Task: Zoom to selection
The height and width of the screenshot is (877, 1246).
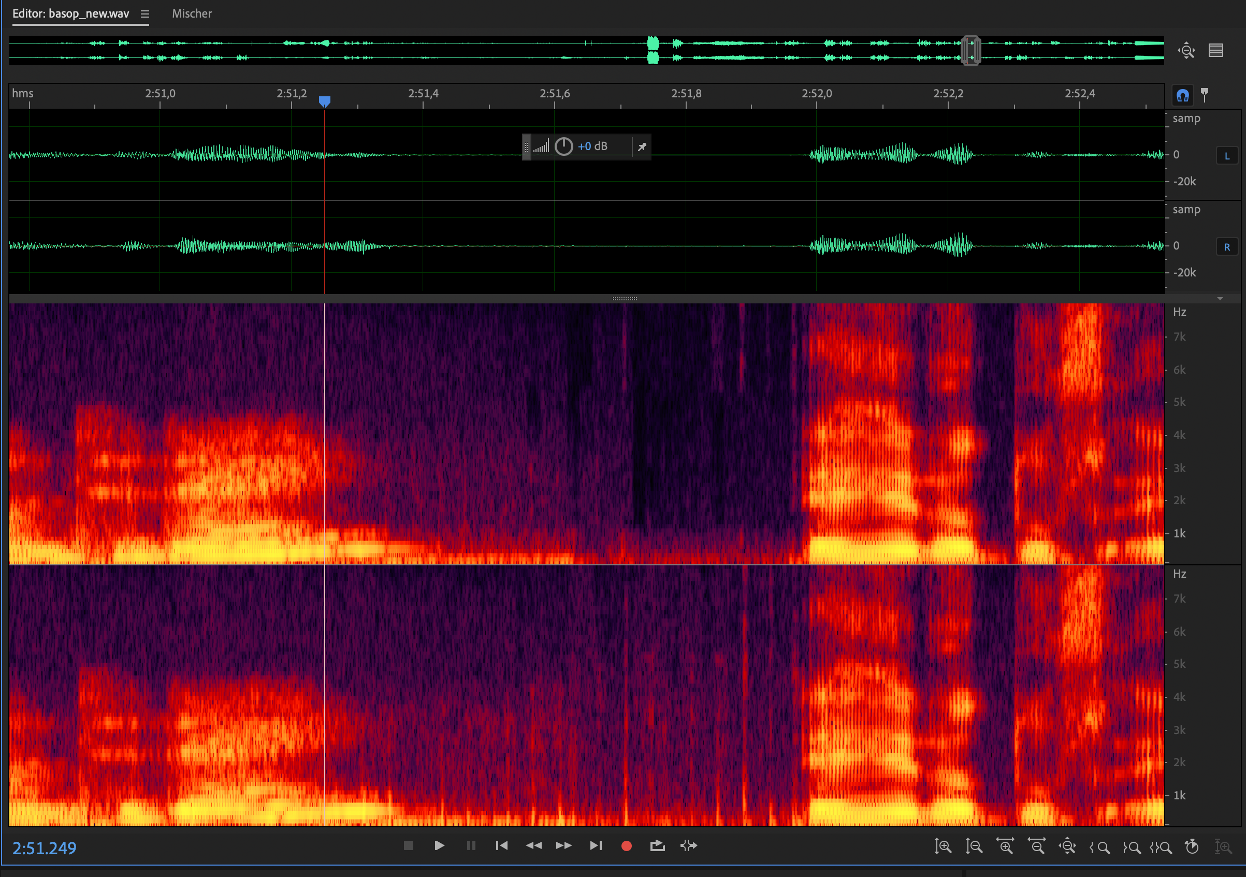Action: pos(1161,846)
